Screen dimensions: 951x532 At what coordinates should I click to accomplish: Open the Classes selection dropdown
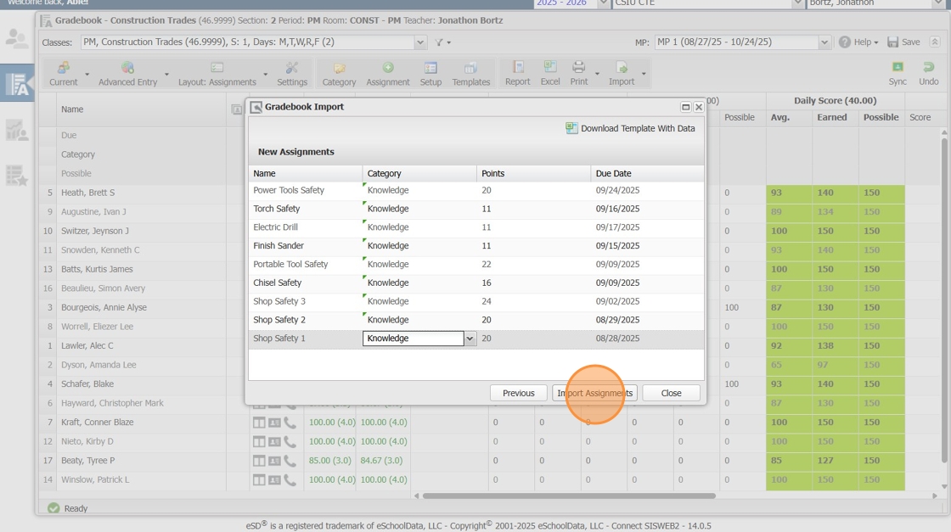(420, 42)
